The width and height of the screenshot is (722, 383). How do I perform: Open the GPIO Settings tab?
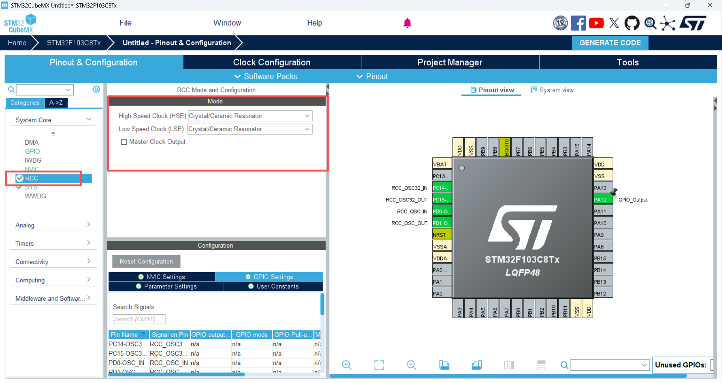click(269, 277)
